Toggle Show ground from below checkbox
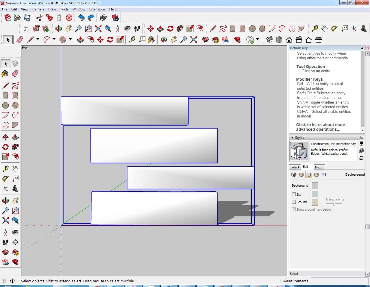Screen dimensions: 370x287 294,209
